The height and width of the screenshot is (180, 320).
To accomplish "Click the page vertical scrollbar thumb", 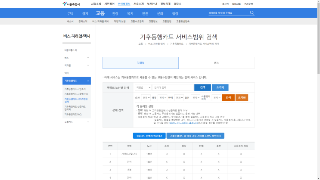I will coord(318,38).
